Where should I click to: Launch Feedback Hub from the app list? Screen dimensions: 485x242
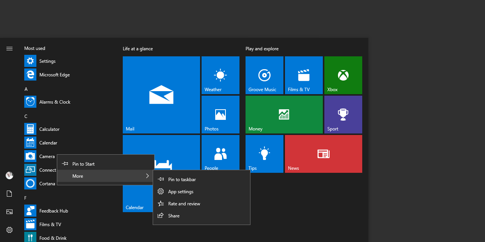(x=53, y=211)
